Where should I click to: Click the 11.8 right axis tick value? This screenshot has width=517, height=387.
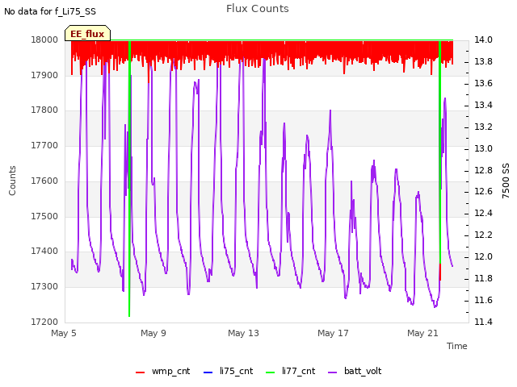[483, 278]
